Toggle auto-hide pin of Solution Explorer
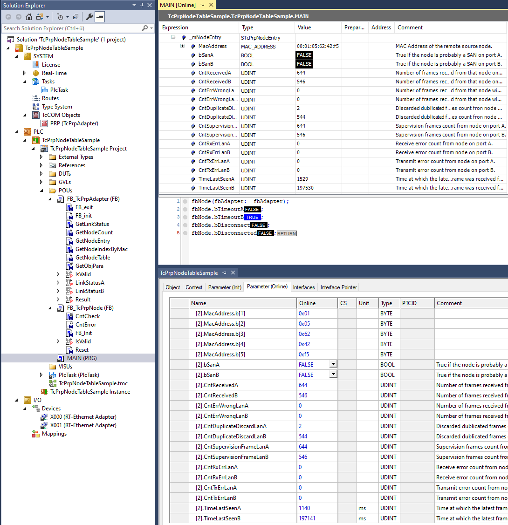The width and height of the screenshot is (508, 525). (x=142, y=5)
